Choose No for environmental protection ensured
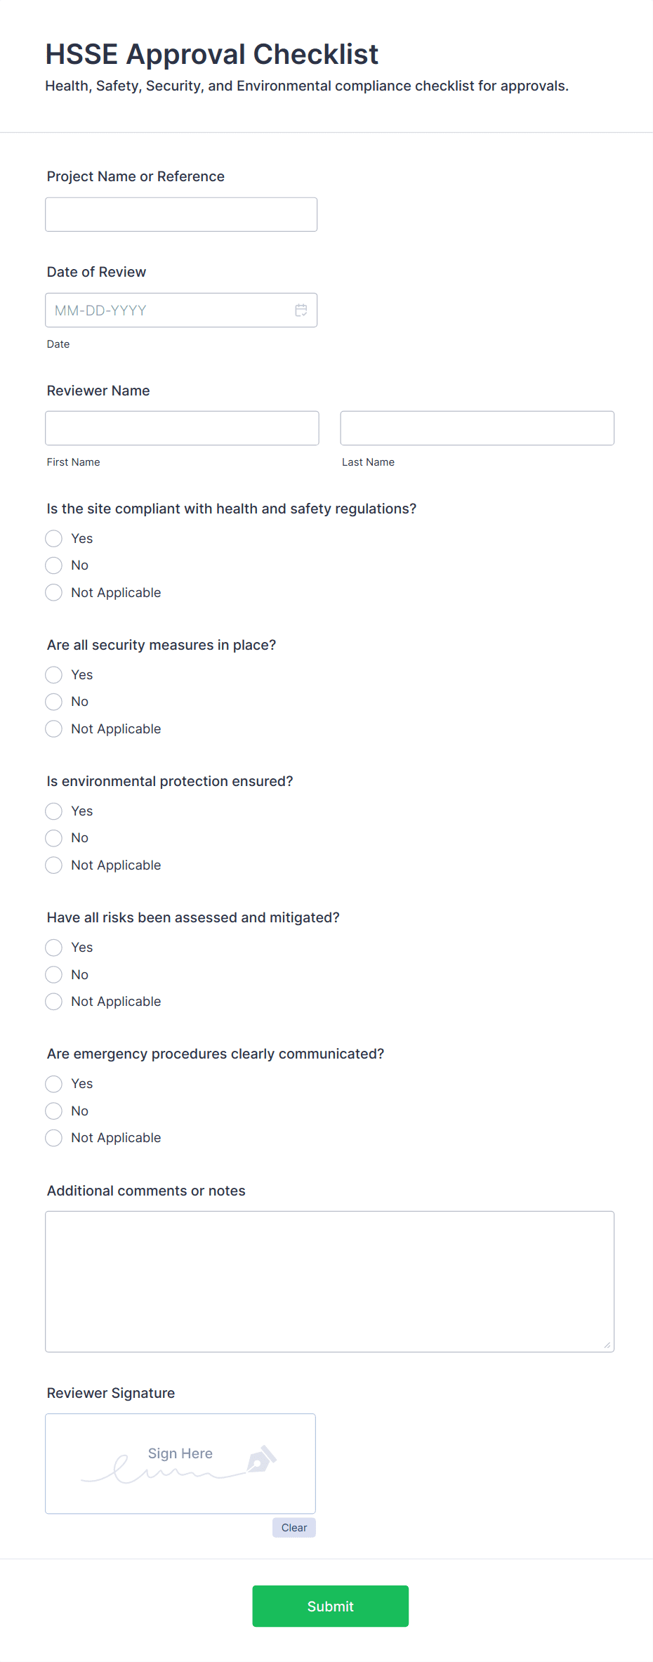Screen dimensions: 653x1662 tap(53, 838)
